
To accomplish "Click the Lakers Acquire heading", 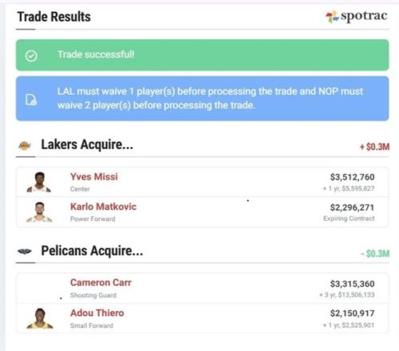I will (x=87, y=144).
